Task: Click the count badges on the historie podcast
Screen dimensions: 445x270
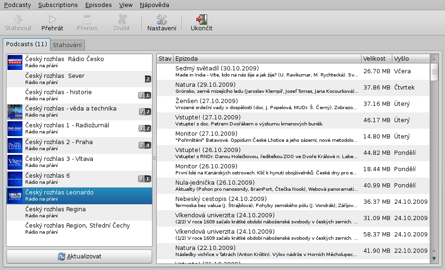Action: (145, 95)
